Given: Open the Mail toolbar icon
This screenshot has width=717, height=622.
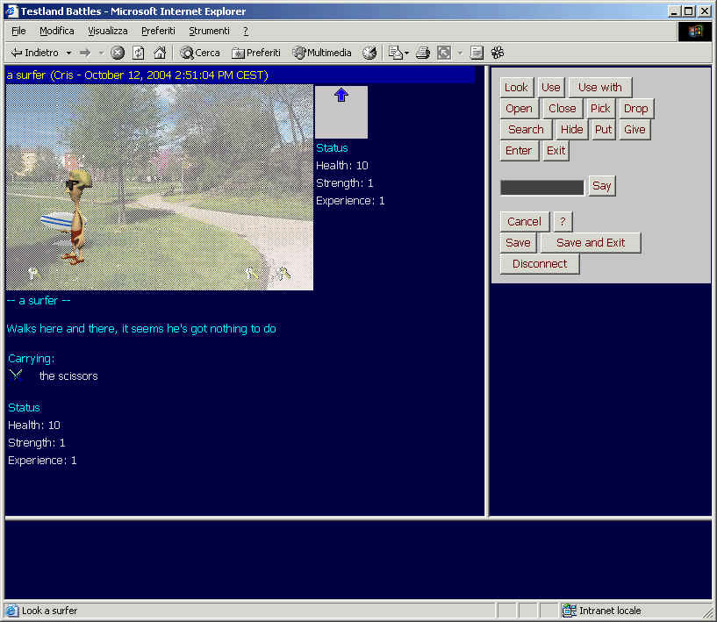Looking at the screenshot, I should pos(398,53).
